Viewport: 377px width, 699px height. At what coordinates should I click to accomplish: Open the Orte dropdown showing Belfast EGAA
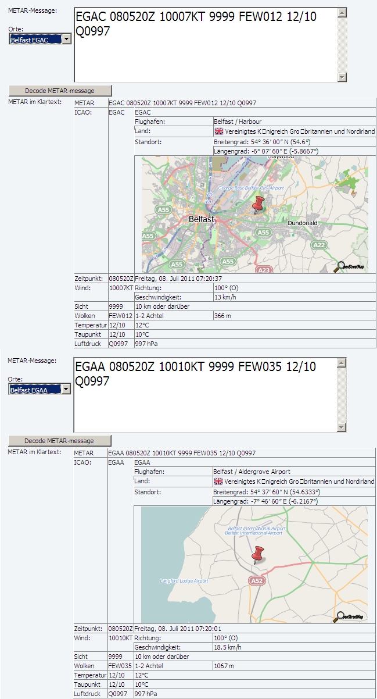(40, 390)
